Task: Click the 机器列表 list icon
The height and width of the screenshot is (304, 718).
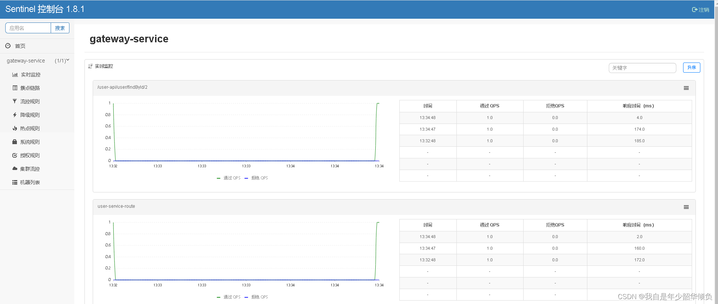Action: pyautogui.click(x=15, y=182)
